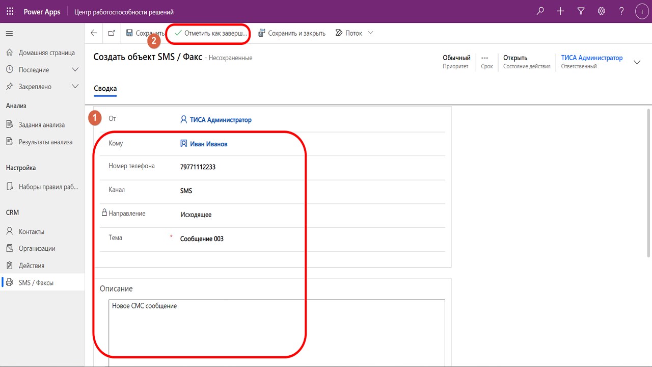This screenshot has width=652, height=367.
Task: Click the Rule sets icon in sidebar
Action: point(9,187)
